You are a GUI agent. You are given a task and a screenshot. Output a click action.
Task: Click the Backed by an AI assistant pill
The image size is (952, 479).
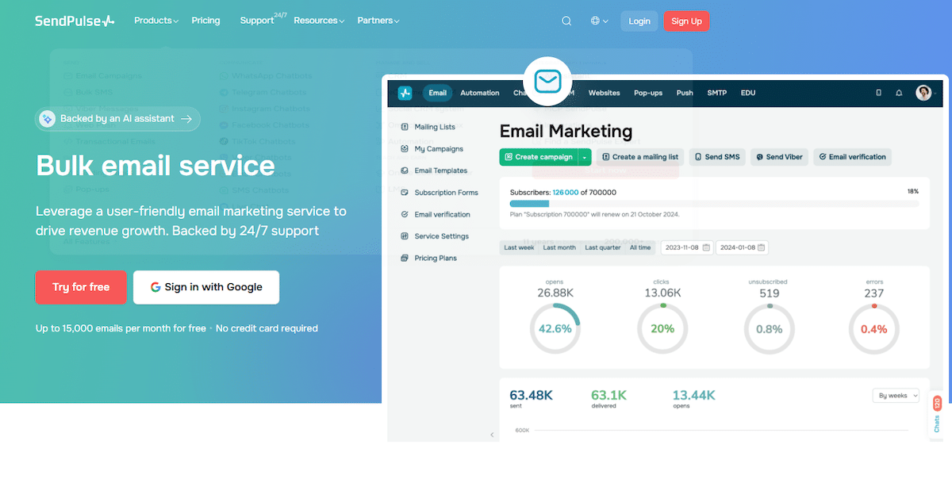point(117,119)
